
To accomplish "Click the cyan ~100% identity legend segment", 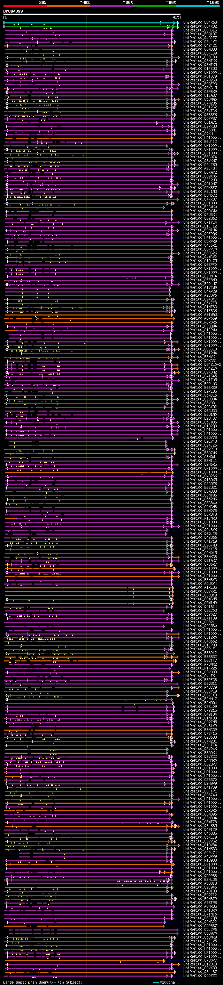I will point(198,6).
